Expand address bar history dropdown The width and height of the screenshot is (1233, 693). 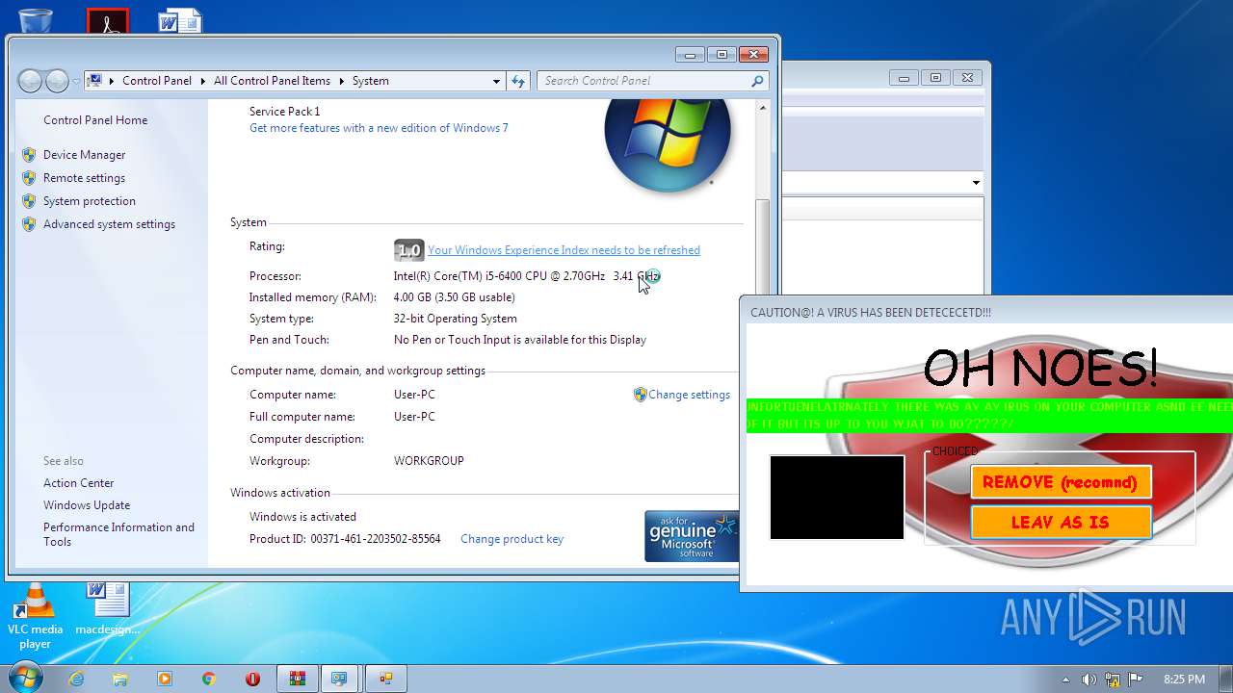point(496,81)
